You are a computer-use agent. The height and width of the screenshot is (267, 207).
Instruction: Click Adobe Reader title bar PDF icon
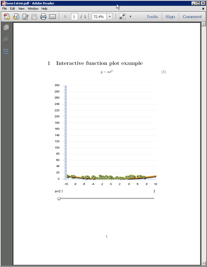(3, 3)
